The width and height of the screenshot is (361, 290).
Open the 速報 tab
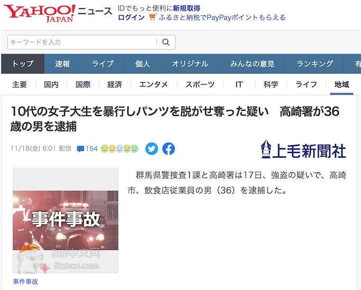pyautogui.click(x=62, y=64)
